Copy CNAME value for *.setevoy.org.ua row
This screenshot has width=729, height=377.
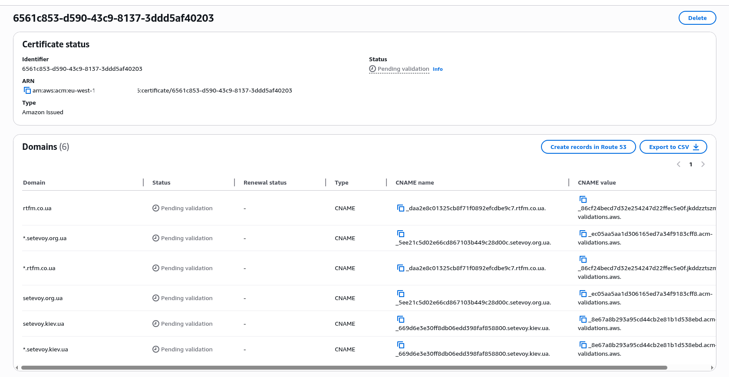(x=583, y=234)
